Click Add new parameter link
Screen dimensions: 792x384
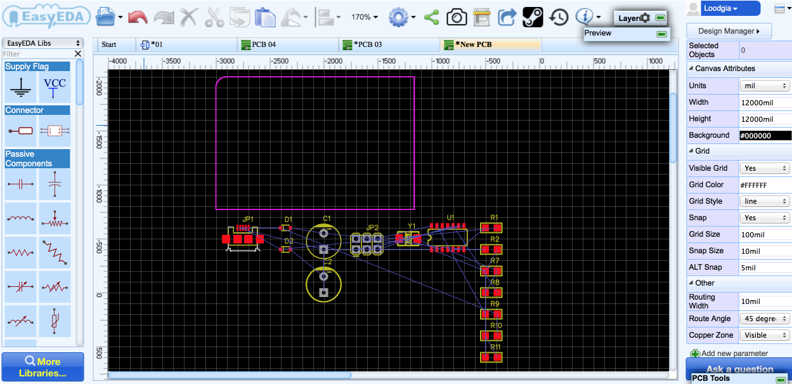(730, 354)
